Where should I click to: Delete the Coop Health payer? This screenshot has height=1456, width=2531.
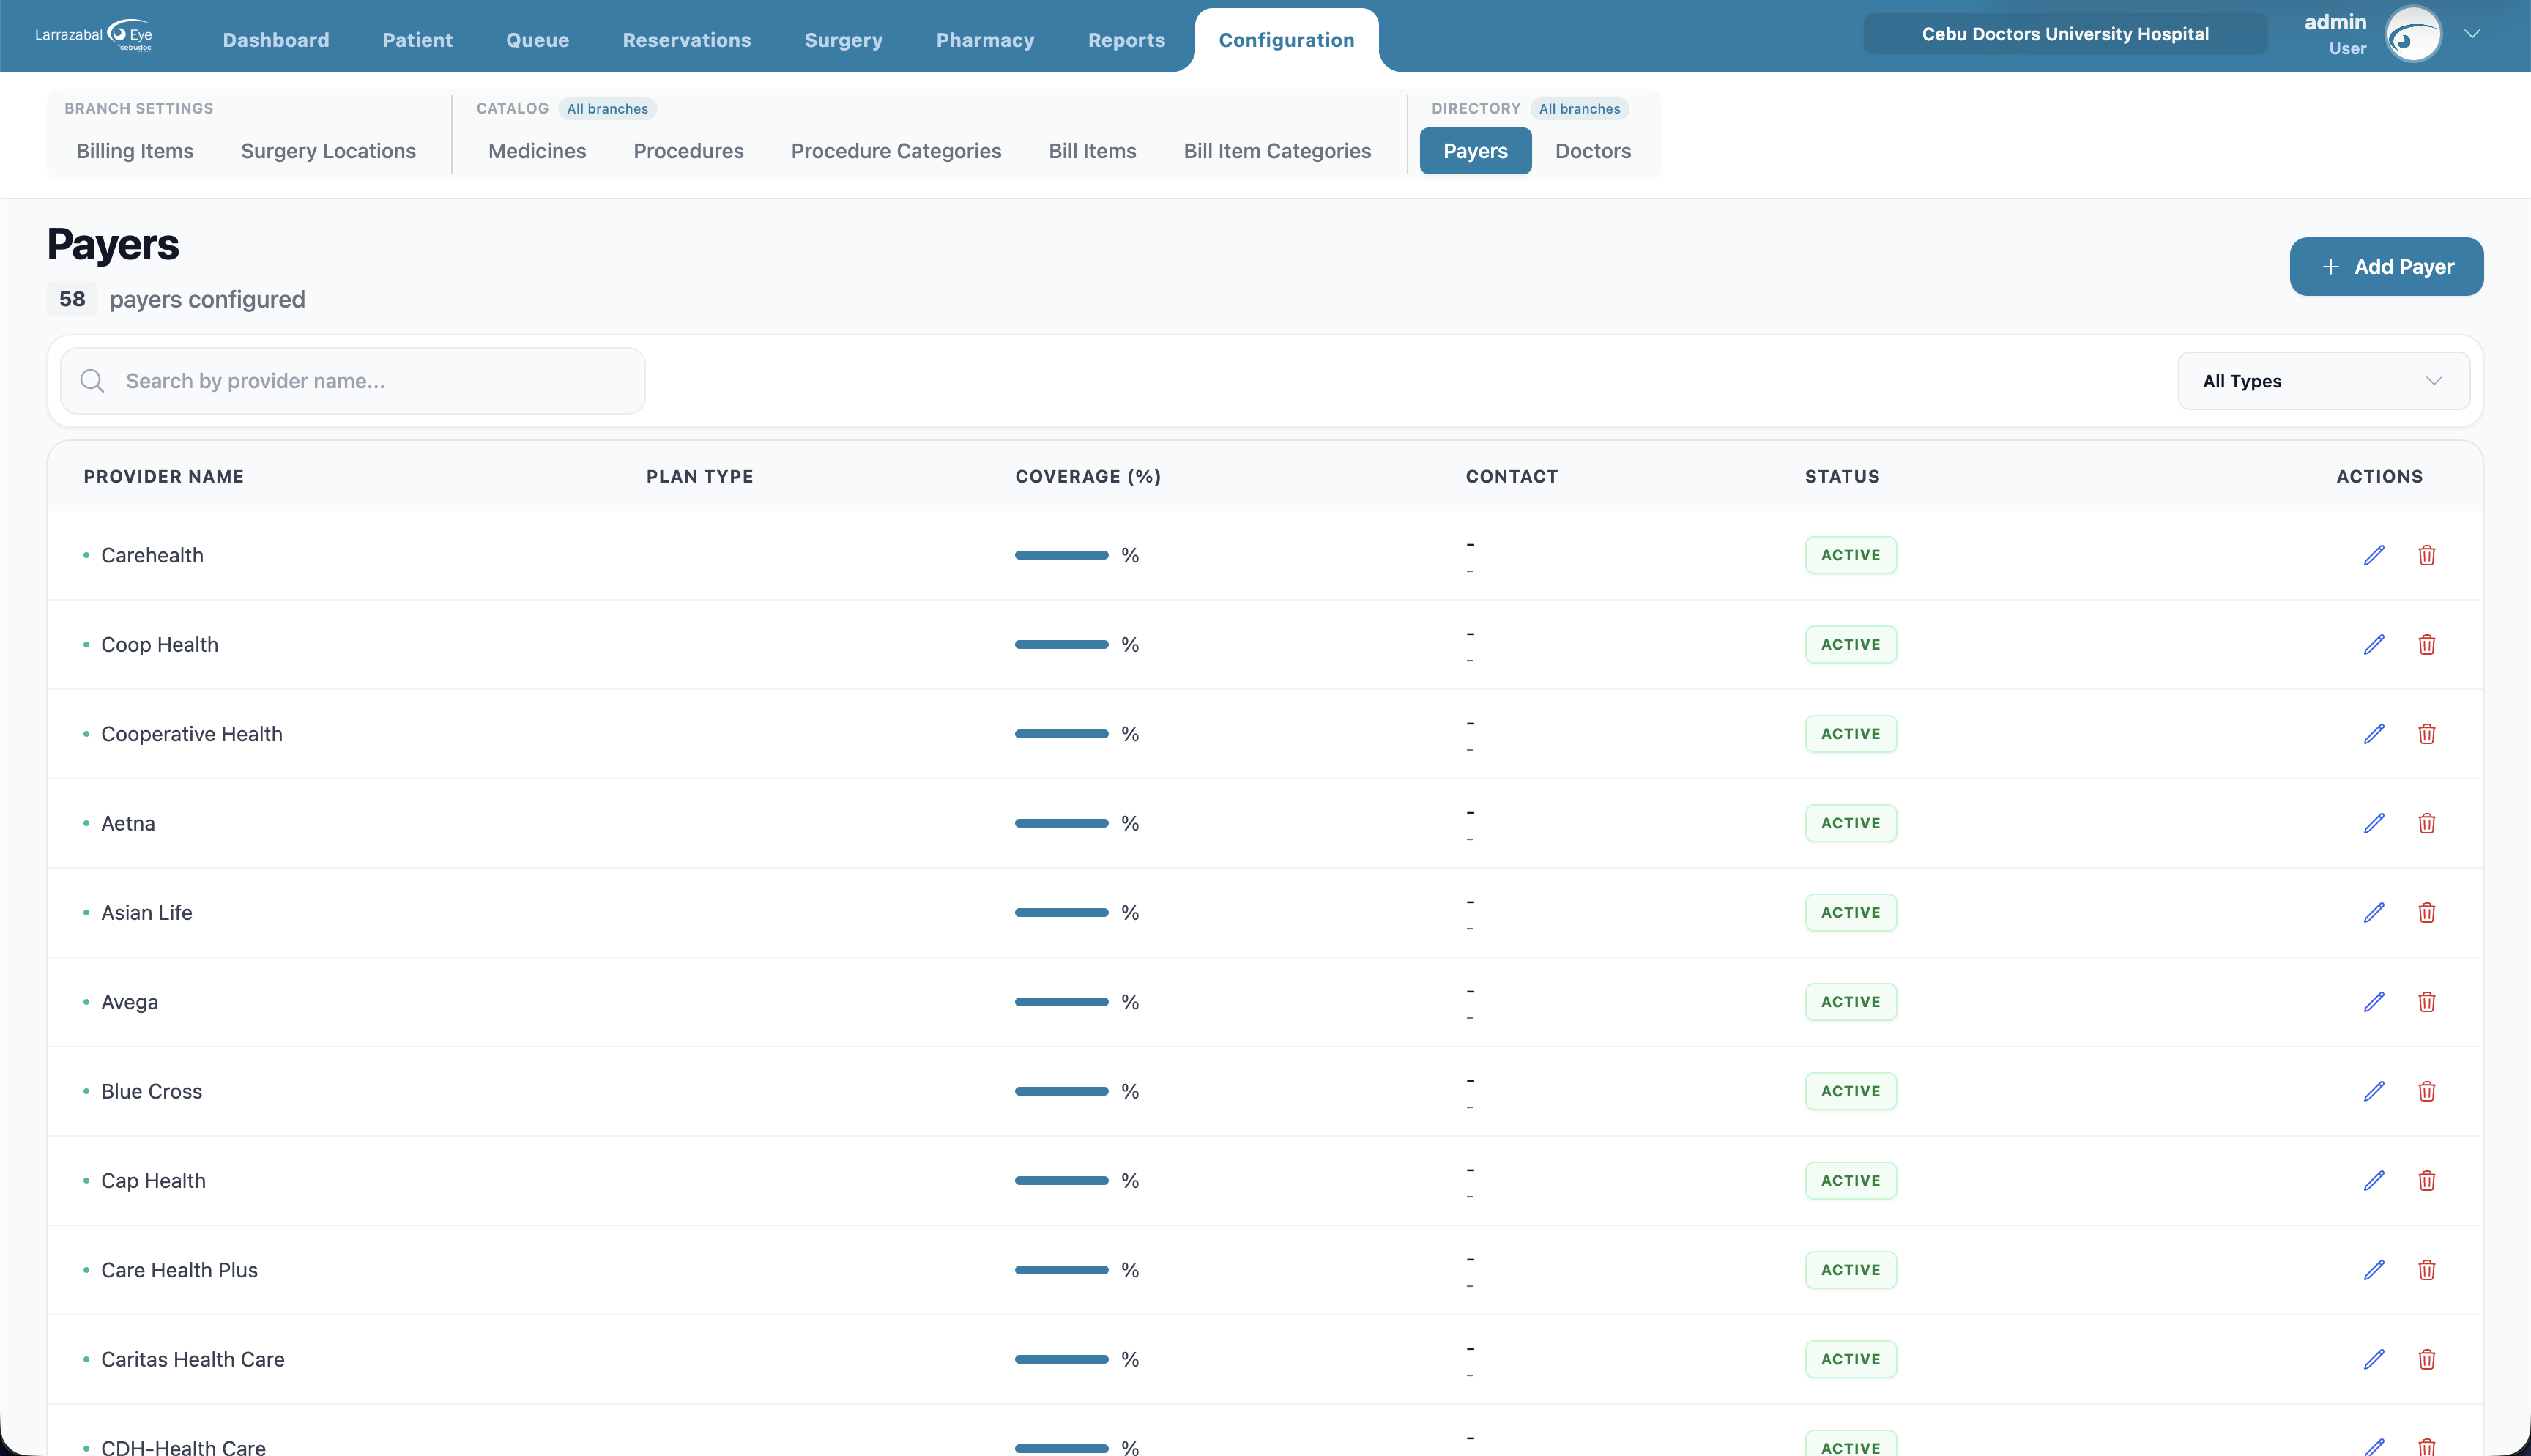pos(2427,644)
